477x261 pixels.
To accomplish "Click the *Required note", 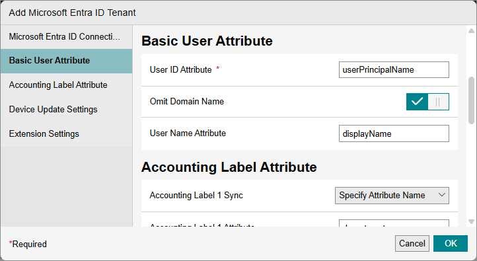I will pos(28,244).
